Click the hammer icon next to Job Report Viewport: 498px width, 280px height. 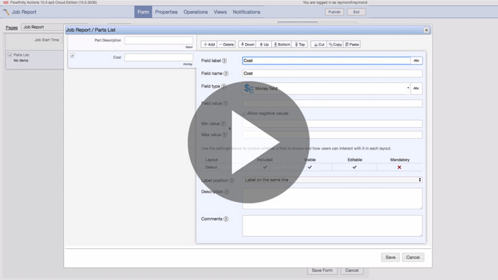click(x=6, y=12)
